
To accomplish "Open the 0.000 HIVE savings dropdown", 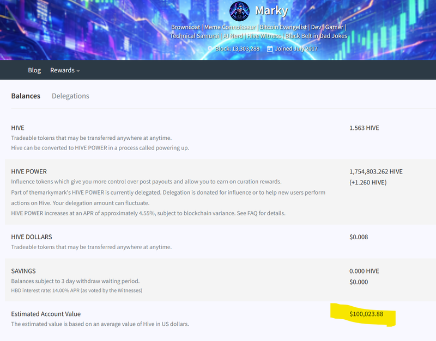I will click(x=364, y=271).
